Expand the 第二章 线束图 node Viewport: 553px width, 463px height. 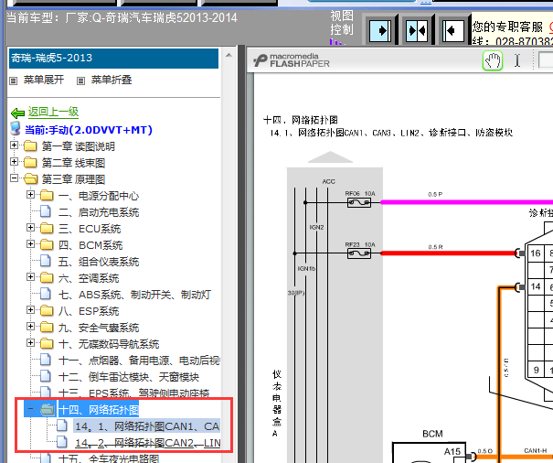(14, 162)
